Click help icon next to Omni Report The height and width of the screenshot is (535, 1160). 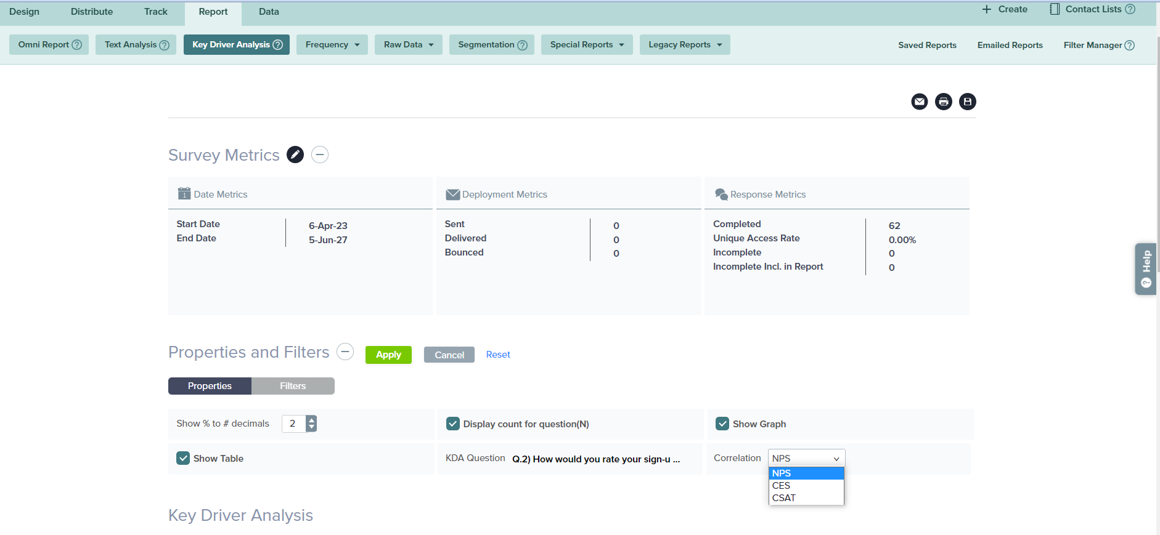pyautogui.click(x=77, y=45)
